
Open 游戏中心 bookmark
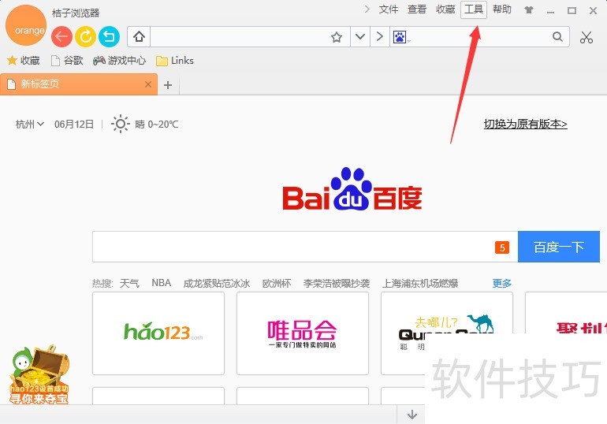tap(120, 61)
